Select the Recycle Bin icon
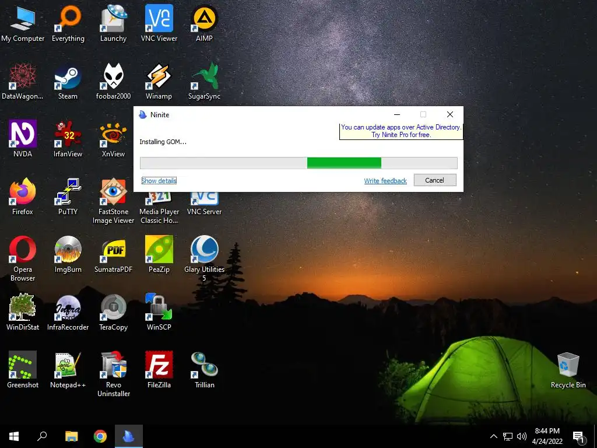The image size is (597, 448). (568, 370)
